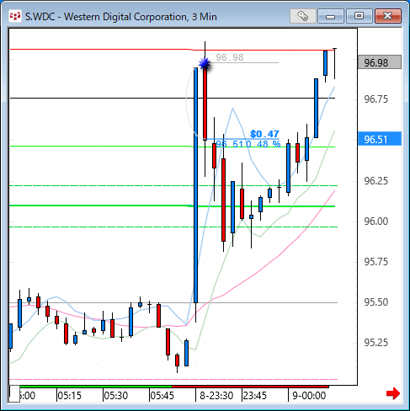This screenshot has height=411, width=410.
Task: Minimize the S.WDC chart window
Action: click(x=331, y=16)
